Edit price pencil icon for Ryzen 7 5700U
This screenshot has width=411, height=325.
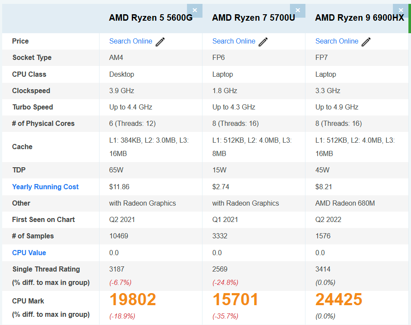pos(263,42)
